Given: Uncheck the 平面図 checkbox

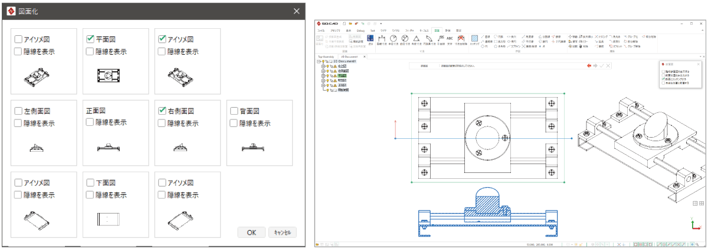Looking at the screenshot, I should tap(90, 39).
